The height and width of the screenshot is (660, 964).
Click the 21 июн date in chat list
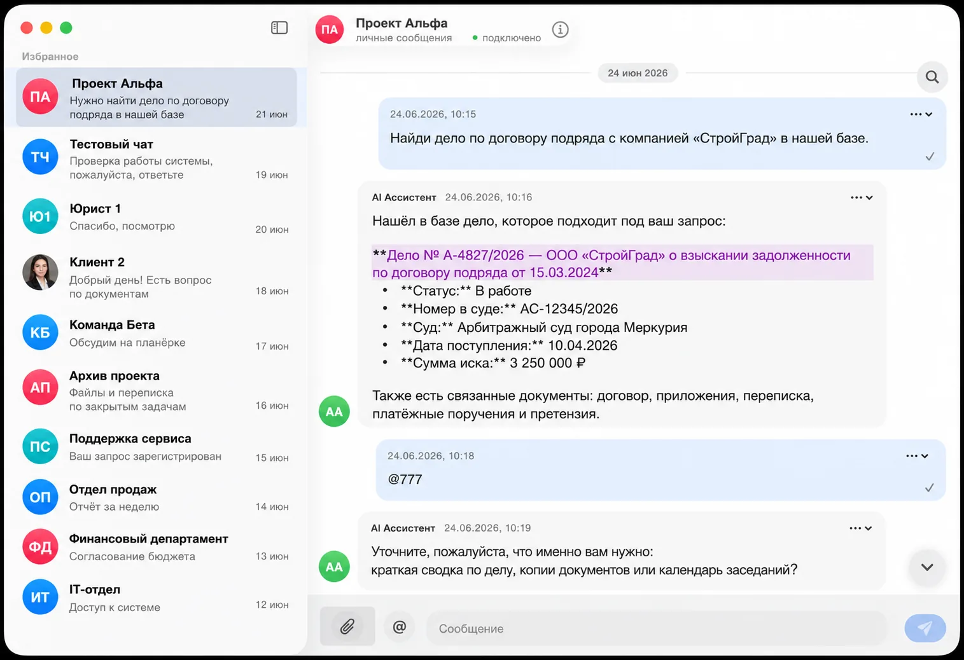point(272,114)
